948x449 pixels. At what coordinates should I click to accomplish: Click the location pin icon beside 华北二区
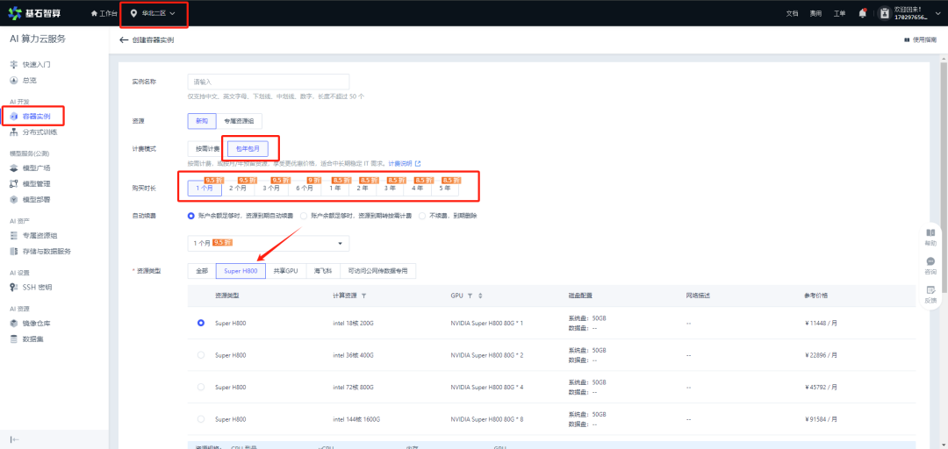[x=133, y=13]
